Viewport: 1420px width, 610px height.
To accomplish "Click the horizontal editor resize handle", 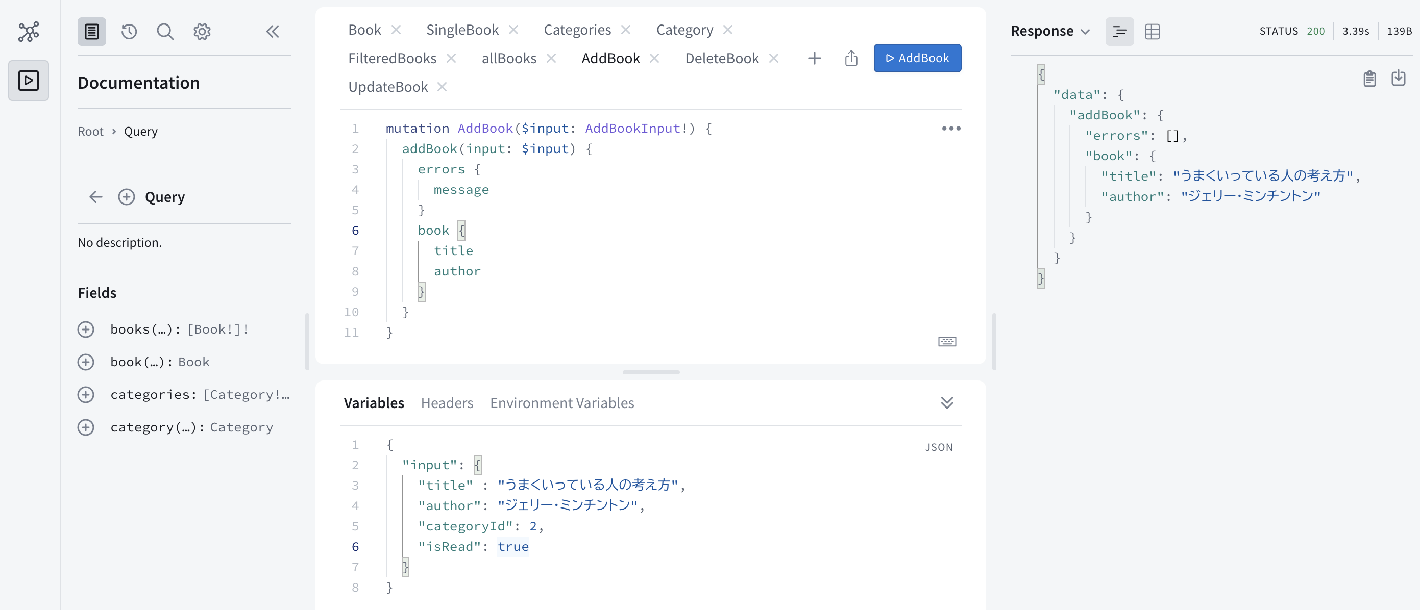I will pos(651,372).
